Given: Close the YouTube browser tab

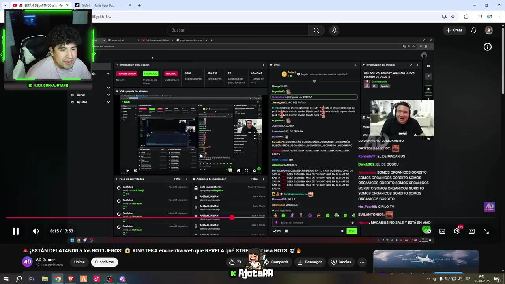Looking at the screenshot, I should [67, 6].
